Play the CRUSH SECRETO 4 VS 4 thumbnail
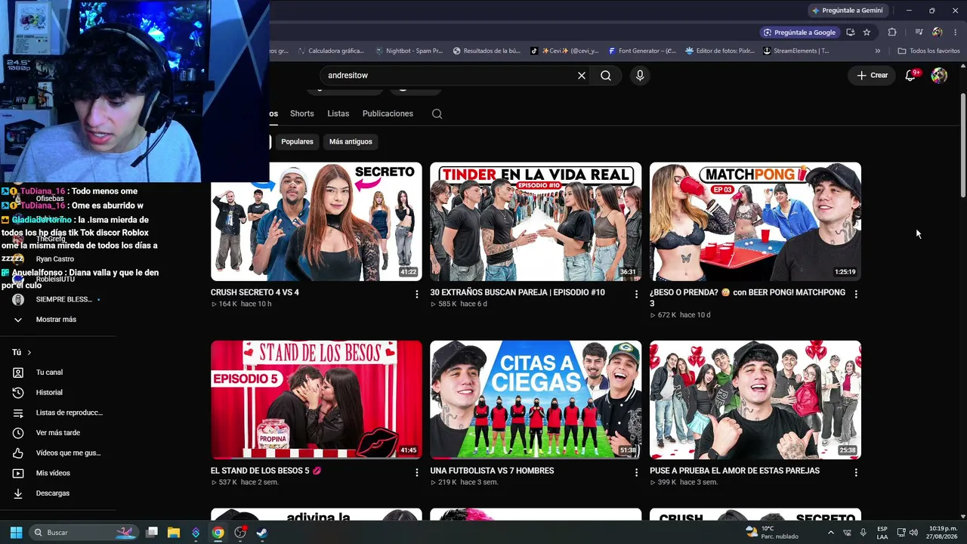This screenshot has width=967, height=544. (317, 221)
